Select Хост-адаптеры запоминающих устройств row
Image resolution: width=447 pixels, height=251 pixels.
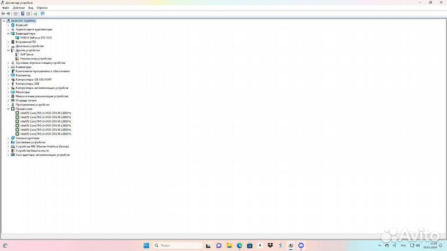pos(42,155)
